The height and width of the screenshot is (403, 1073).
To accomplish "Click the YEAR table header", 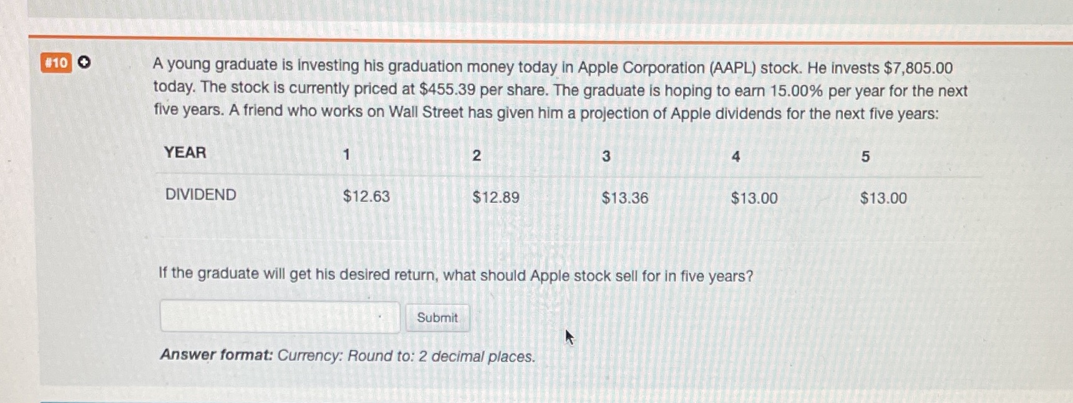I will 184,153.
